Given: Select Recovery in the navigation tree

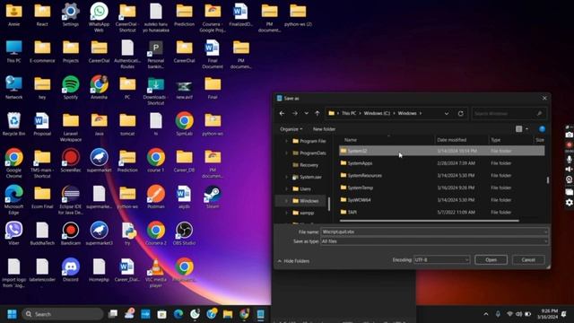Looking at the screenshot, I should pyautogui.click(x=305, y=165).
